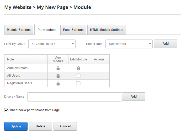181x135 pixels.
Task: Click Administrators Edit Module lock icon
Action: coord(78,68)
